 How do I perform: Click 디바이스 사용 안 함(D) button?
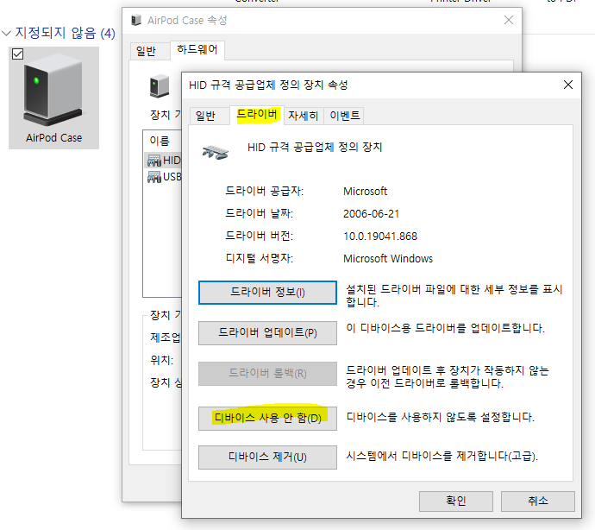coord(267,419)
